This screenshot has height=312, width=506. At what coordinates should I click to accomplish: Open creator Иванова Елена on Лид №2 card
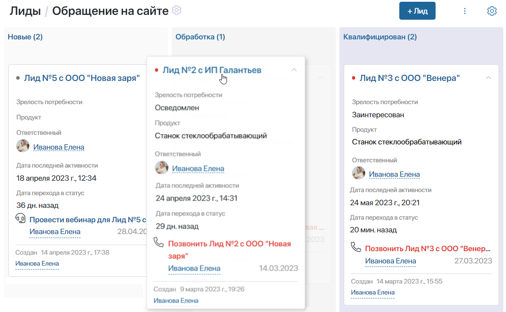click(176, 301)
